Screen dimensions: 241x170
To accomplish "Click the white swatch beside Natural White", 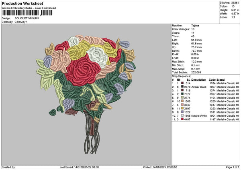I will click(182, 115).
